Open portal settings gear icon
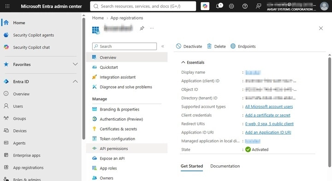 [231, 6]
